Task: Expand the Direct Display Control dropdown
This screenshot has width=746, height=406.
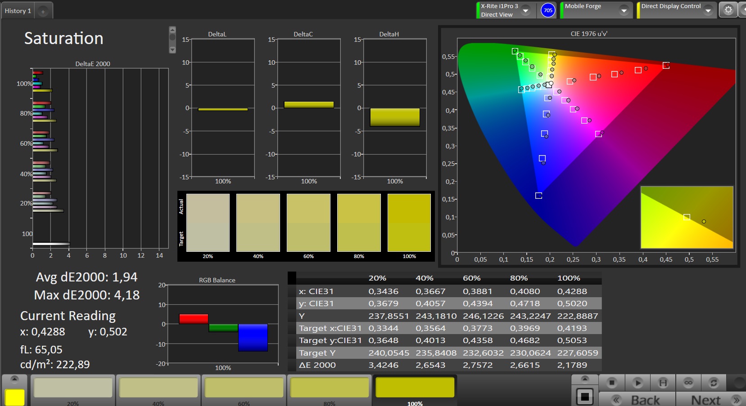Action: tap(708, 10)
